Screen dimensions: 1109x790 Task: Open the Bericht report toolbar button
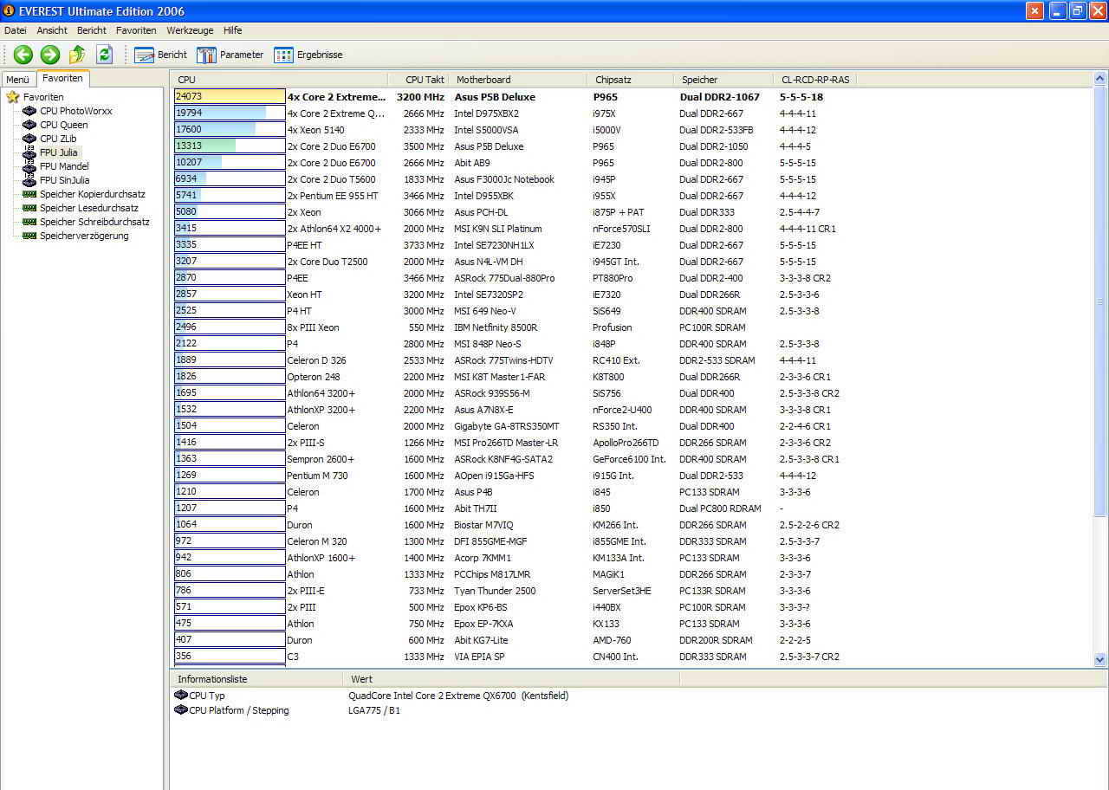(x=161, y=55)
